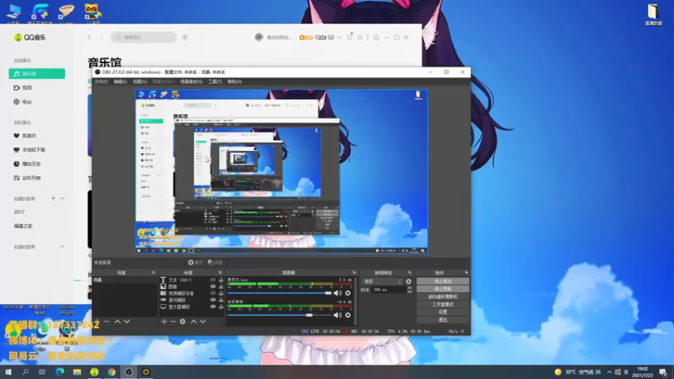This screenshot has width=674, height=379.
Task: Lock the game capture source
Action: (x=221, y=300)
